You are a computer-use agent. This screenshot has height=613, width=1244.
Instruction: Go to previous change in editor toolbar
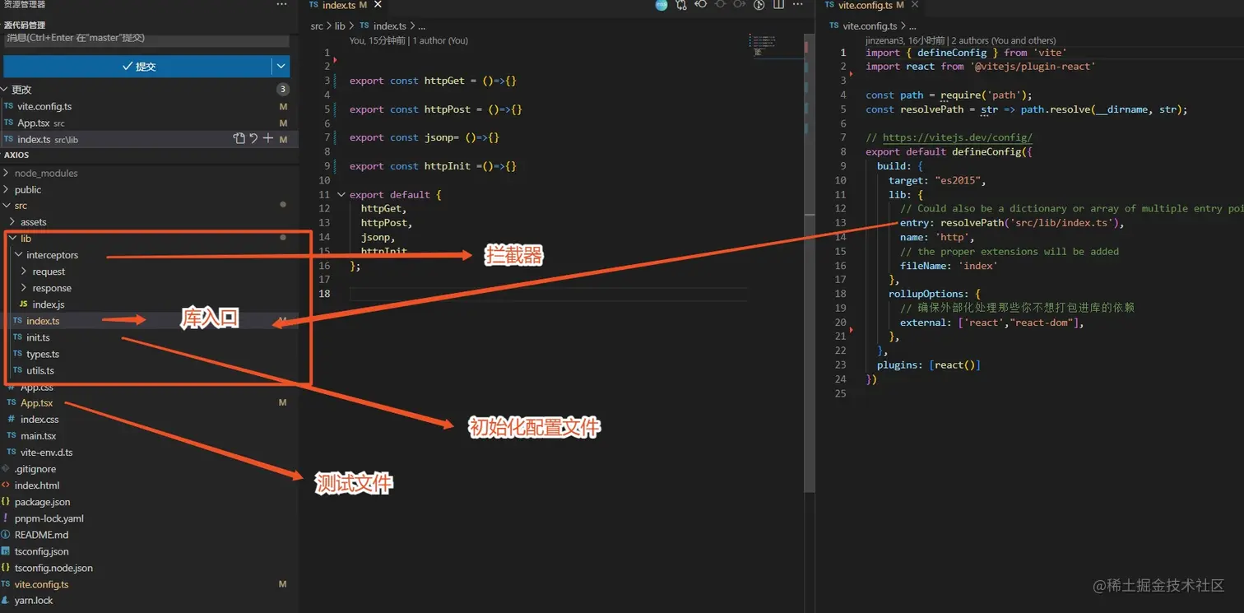(x=701, y=5)
